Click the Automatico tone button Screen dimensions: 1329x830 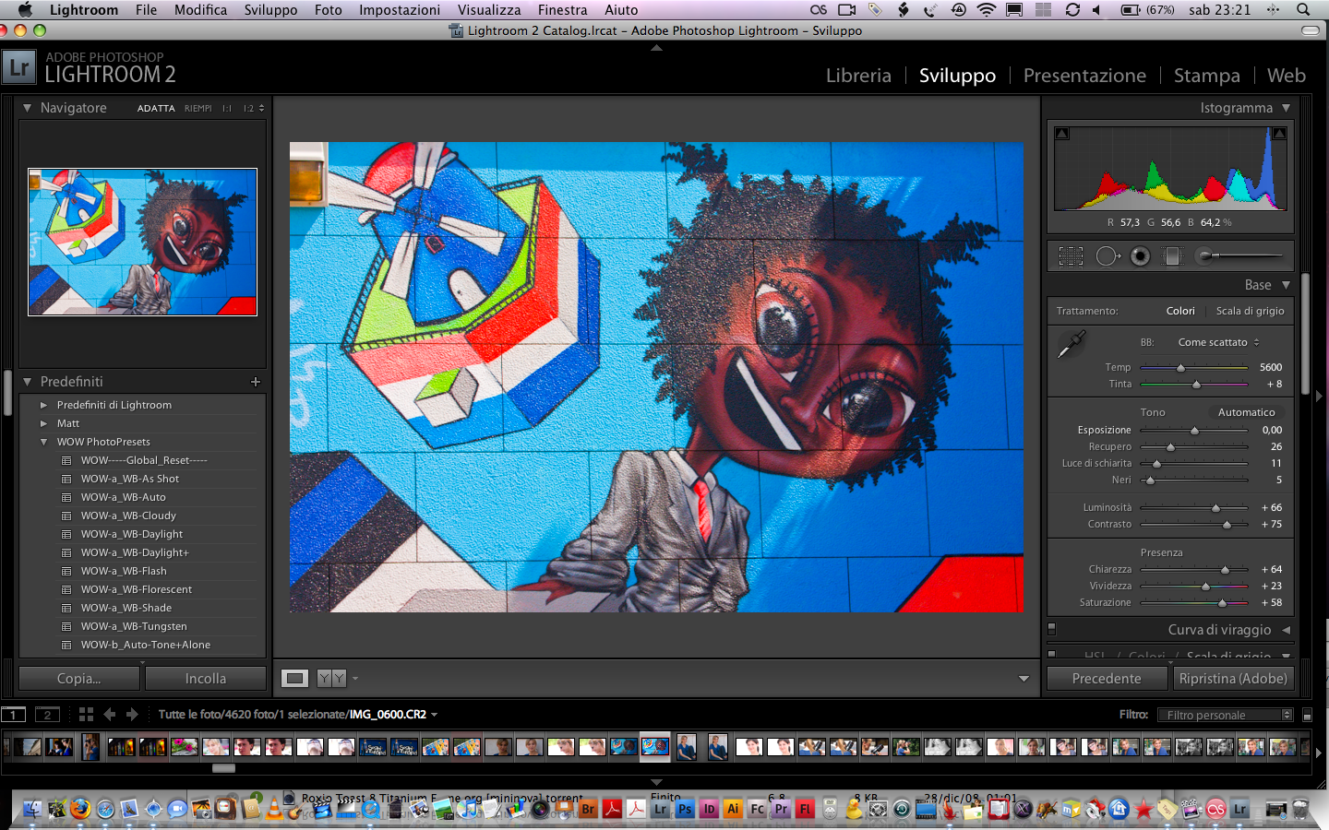1246,412
